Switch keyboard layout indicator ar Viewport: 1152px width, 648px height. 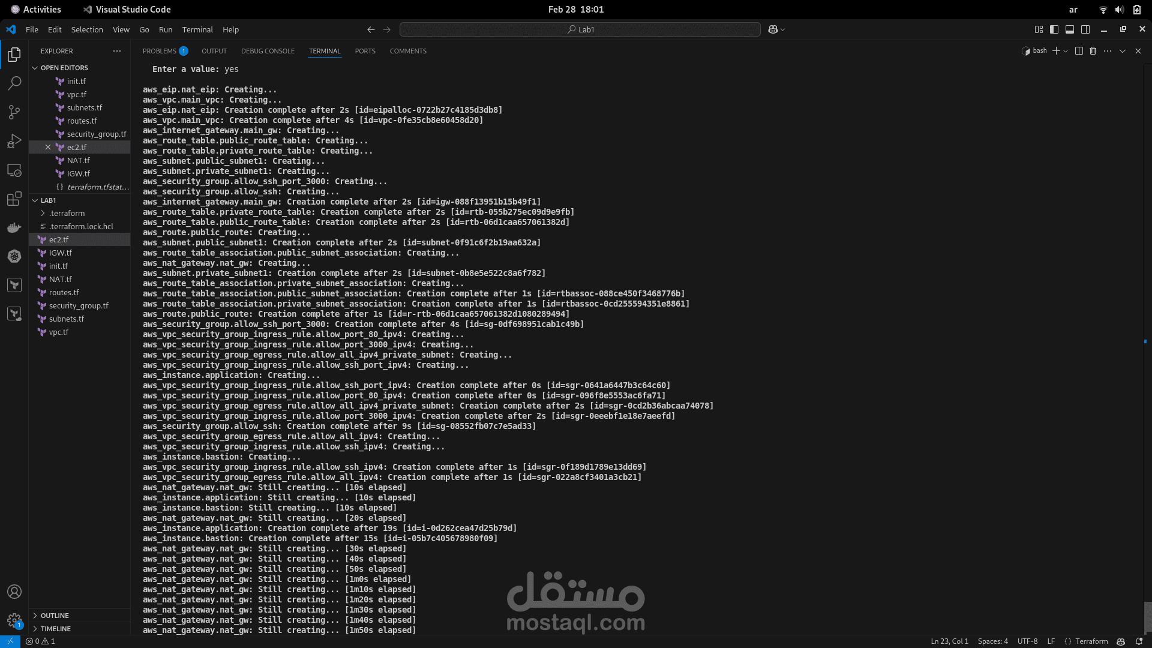1073,10
